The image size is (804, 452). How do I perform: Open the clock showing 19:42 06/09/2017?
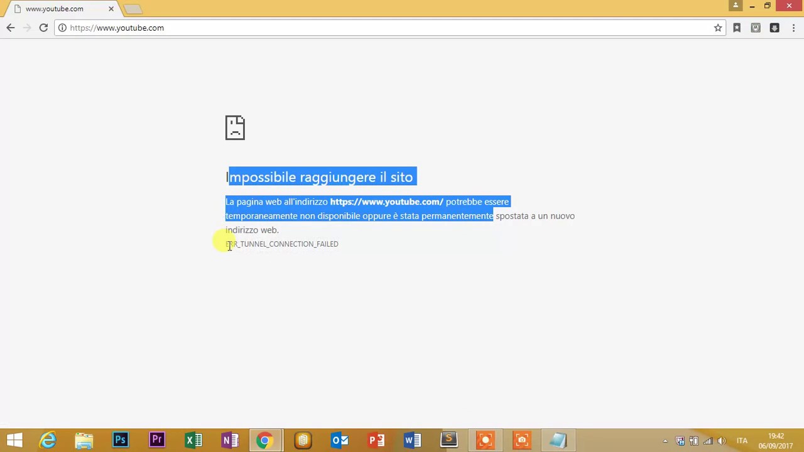(x=775, y=441)
